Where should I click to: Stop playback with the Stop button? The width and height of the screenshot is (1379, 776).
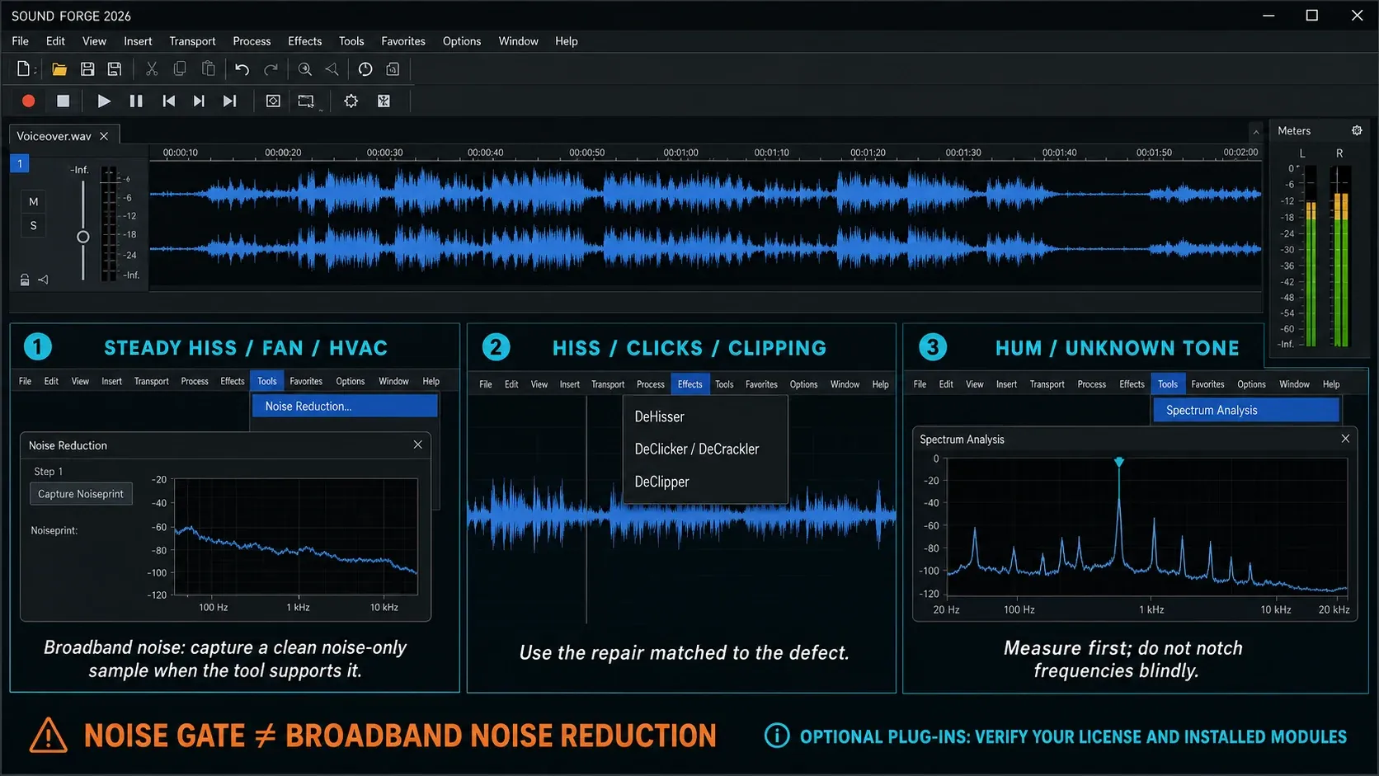tap(63, 101)
